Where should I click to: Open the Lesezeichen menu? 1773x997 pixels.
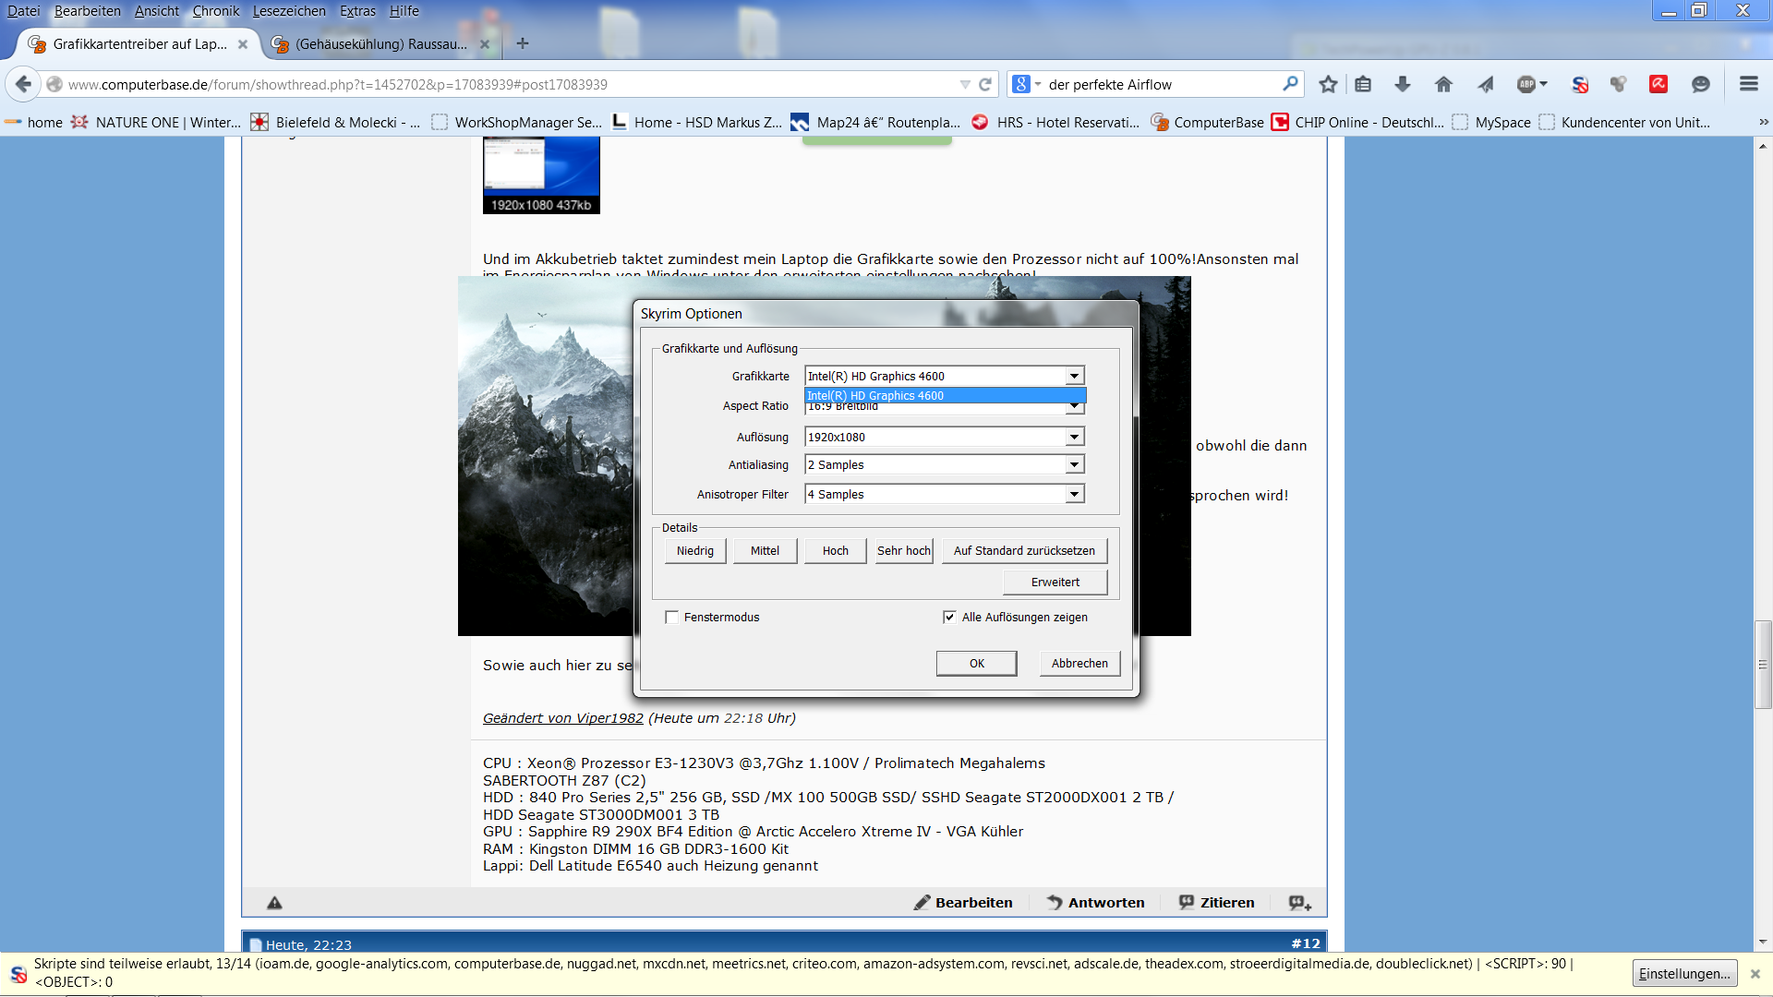[x=289, y=11]
